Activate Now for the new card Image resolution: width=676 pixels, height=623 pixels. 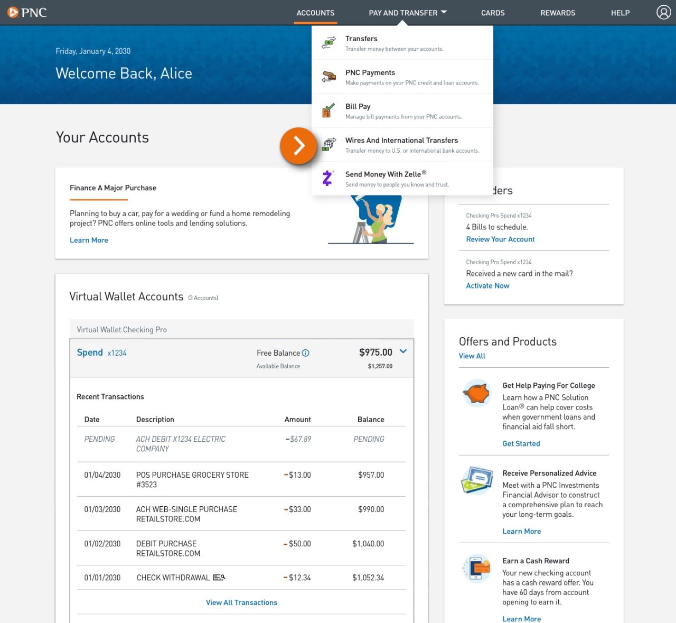pyautogui.click(x=487, y=285)
